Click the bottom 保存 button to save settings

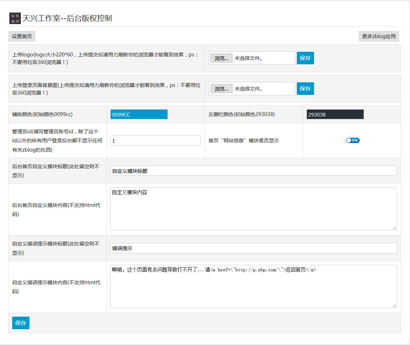(x=21, y=323)
